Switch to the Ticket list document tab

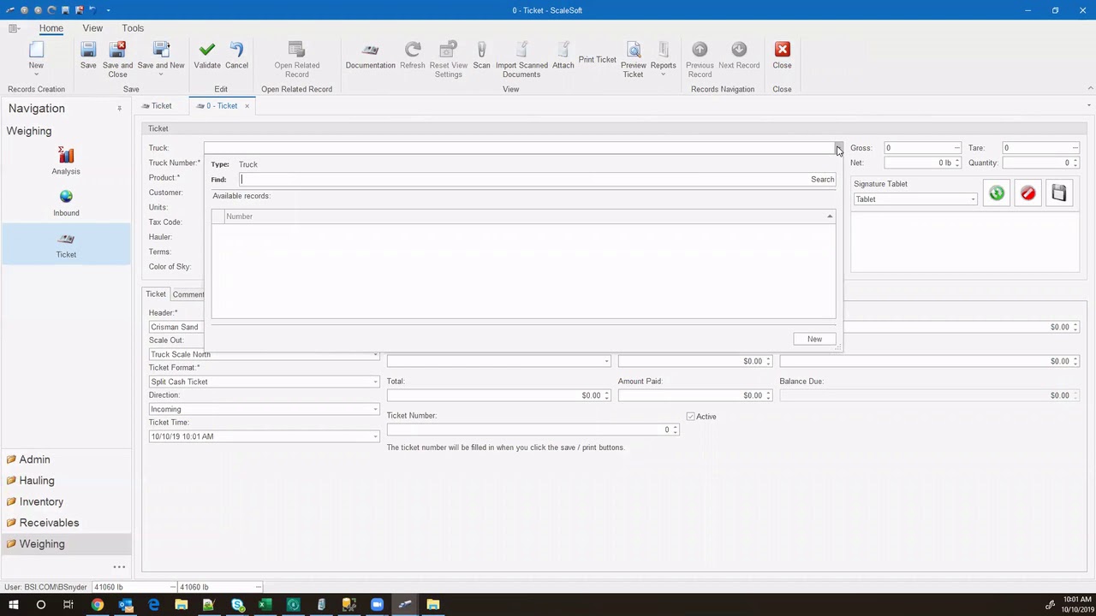[x=158, y=106]
